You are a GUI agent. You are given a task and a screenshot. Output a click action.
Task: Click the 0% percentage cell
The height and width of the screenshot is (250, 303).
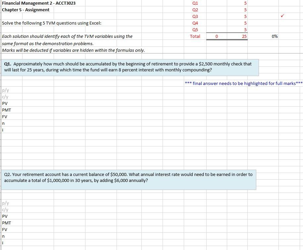coord(274,37)
